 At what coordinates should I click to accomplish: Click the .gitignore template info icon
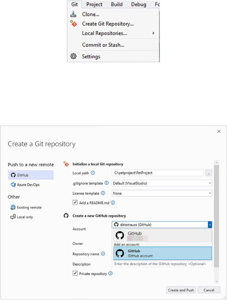[106, 183]
